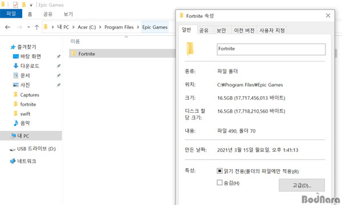Screen dimensions: 342x205
Task: Click the 크기 value 16.5GB (17,717,456,013 바이트)
Action: tap(251, 98)
